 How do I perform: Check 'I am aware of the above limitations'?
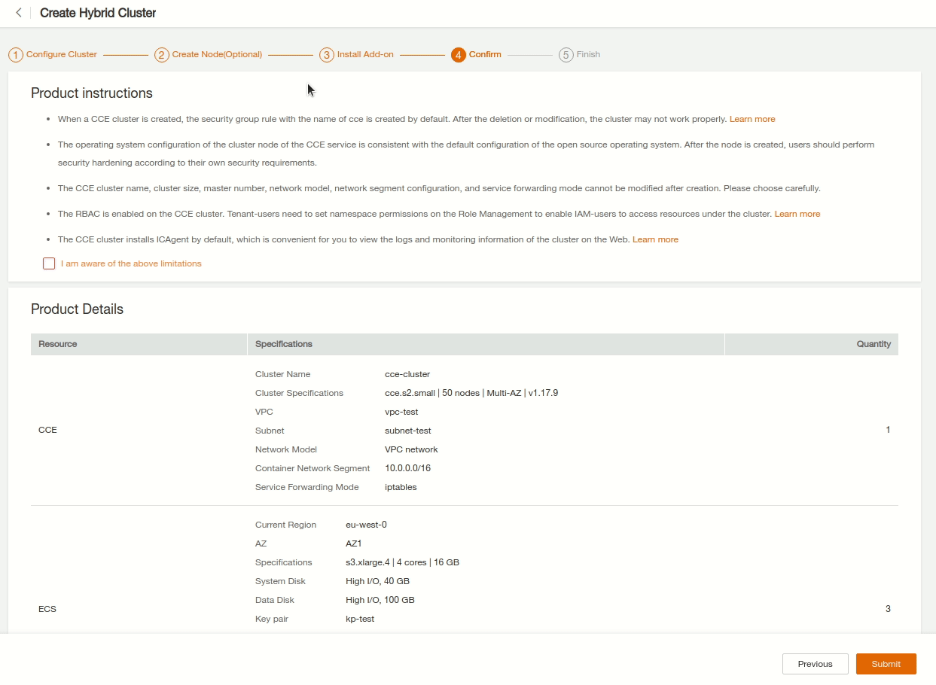click(x=49, y=263)
